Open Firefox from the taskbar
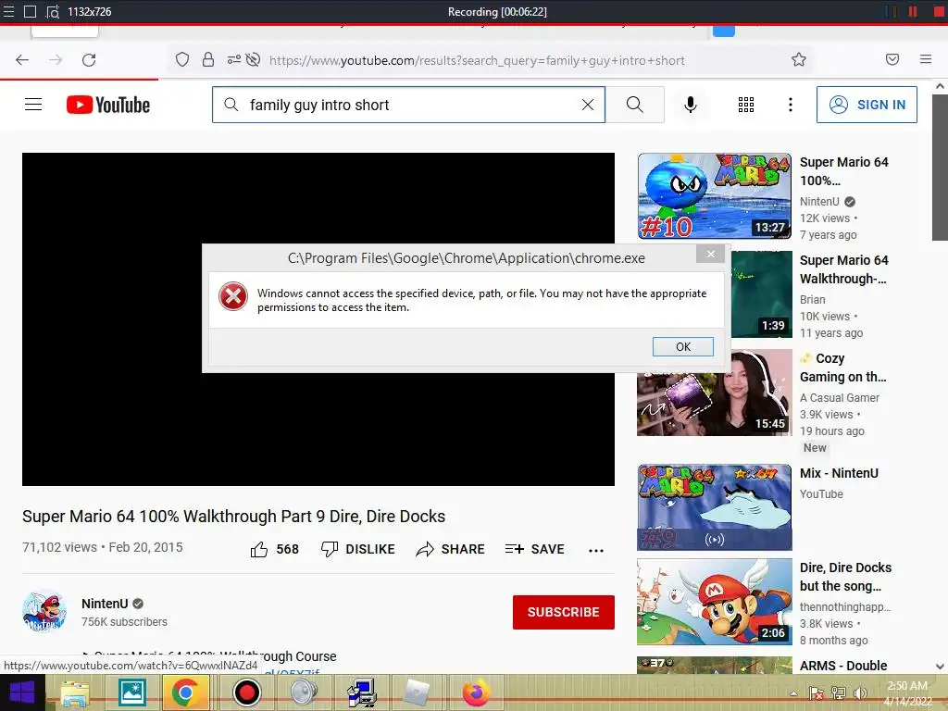948x711 pixels. coord(477,692)
